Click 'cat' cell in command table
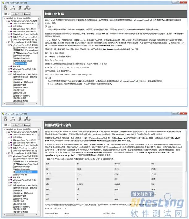 click(x=60, y=164)
